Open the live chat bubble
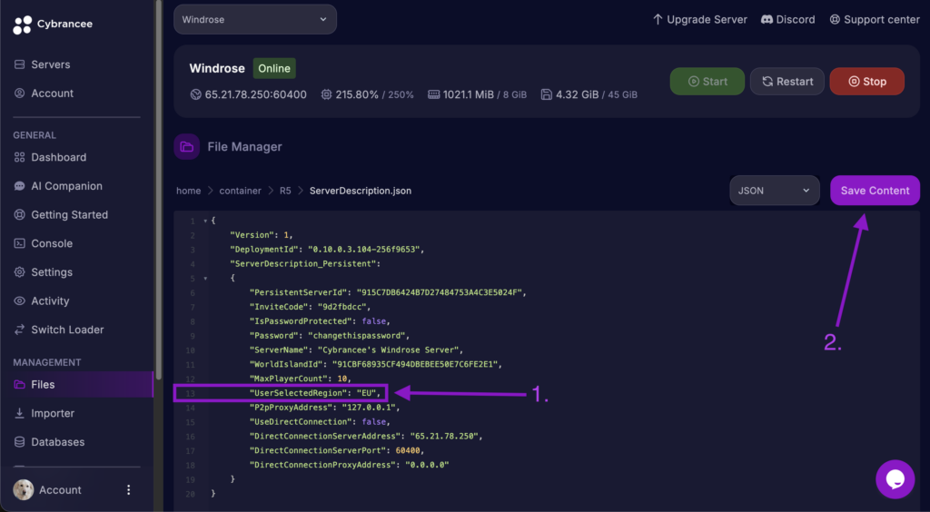Screen dimensions: 930x512 click(895, 478)
